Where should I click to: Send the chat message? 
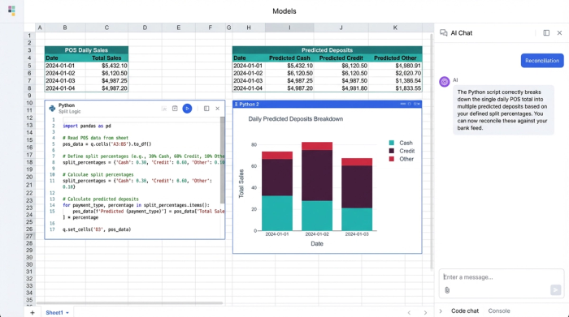[x=555, y=289]
